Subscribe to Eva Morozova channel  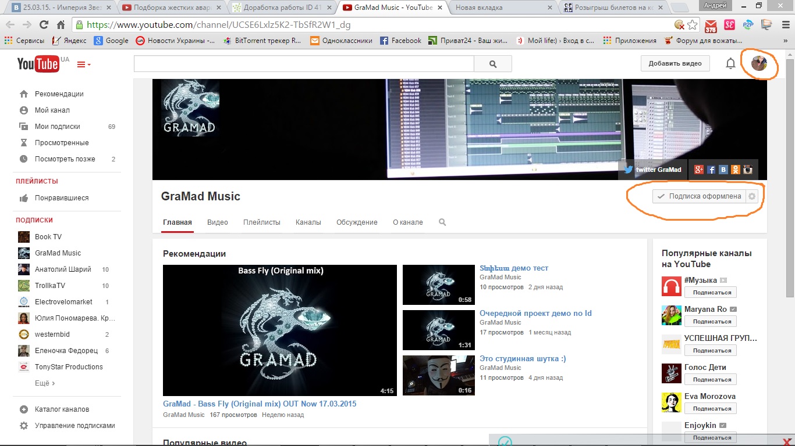click(711, 409)
